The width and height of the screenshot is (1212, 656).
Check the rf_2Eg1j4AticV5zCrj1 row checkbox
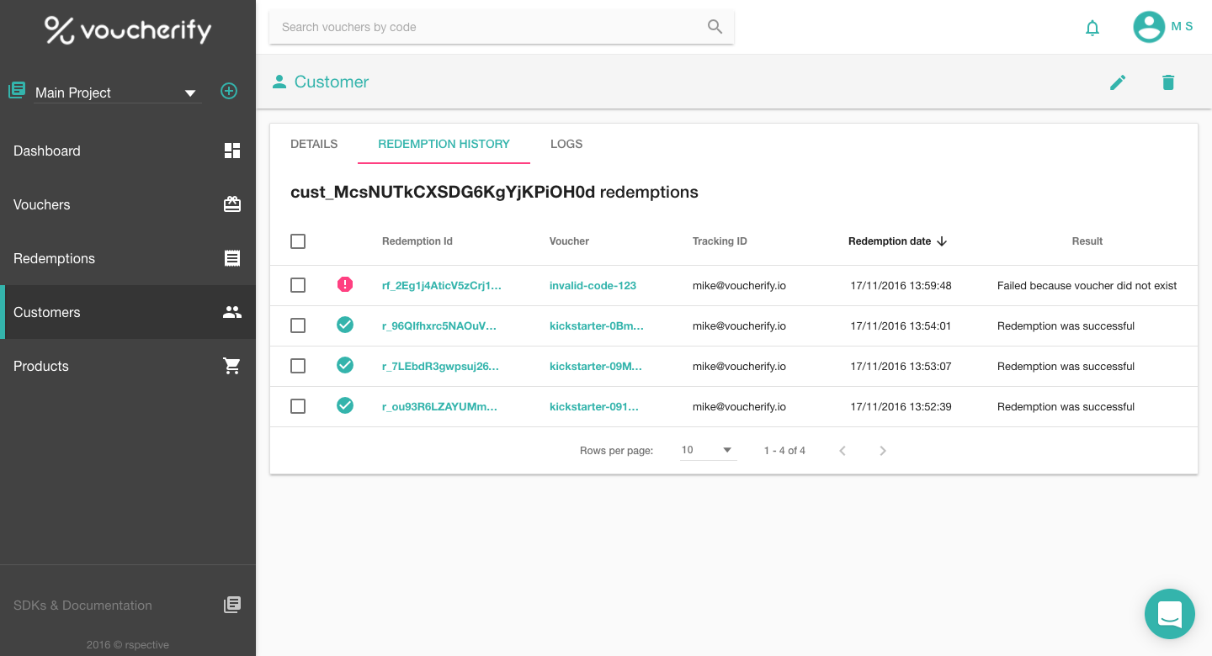(x=298, y=285)
